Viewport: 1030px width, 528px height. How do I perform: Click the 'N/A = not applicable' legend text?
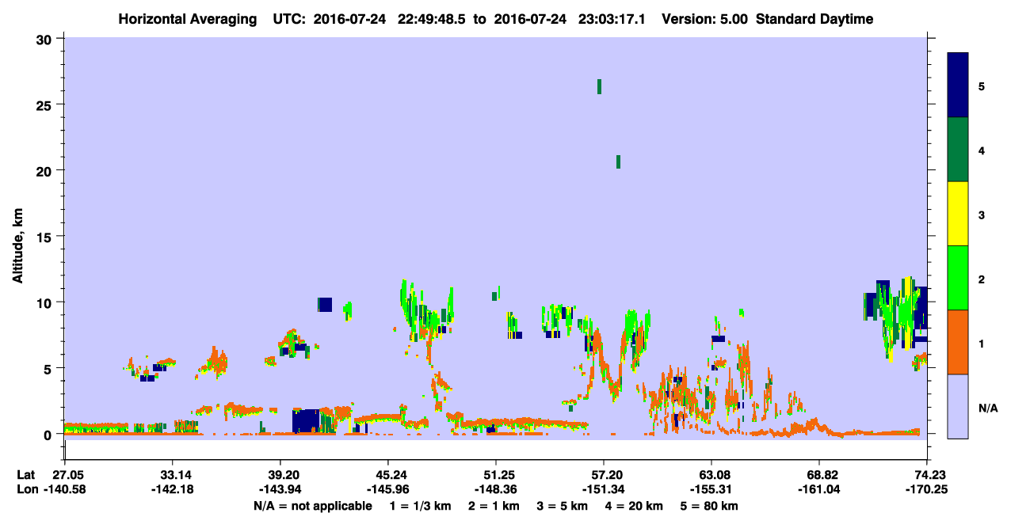point(312,506)
